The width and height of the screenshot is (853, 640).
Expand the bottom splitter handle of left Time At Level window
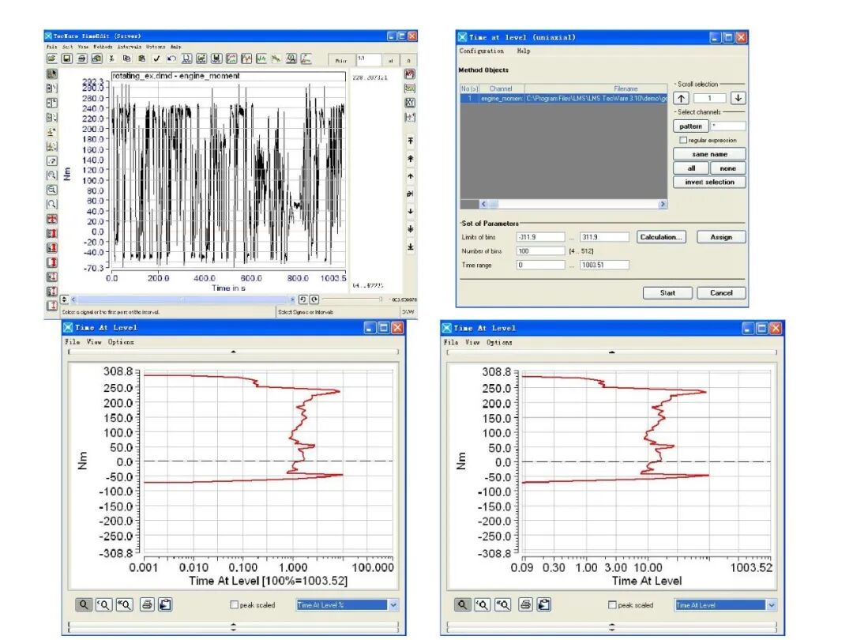coord(233,627)
